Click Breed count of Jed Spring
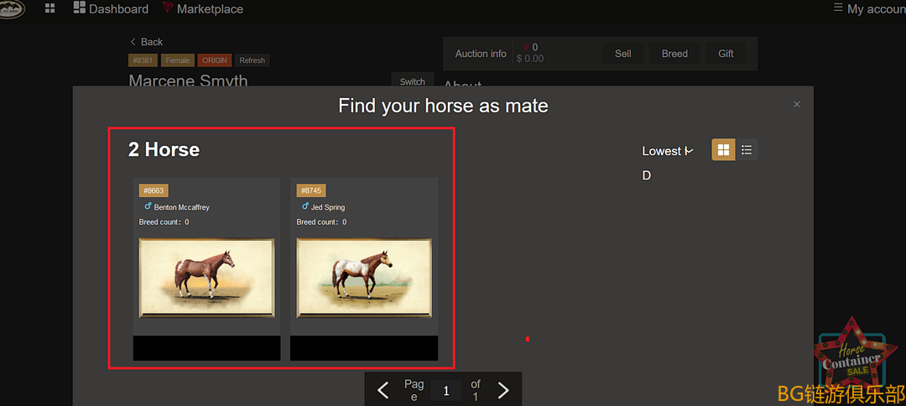This screenshot has height=406, width=906. click(x=322, y=222)
